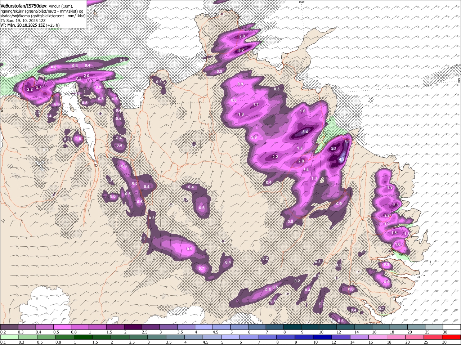Click the 1.7 precipitation value on the map
The image size is (461, 345).
(x=256, y=105)
